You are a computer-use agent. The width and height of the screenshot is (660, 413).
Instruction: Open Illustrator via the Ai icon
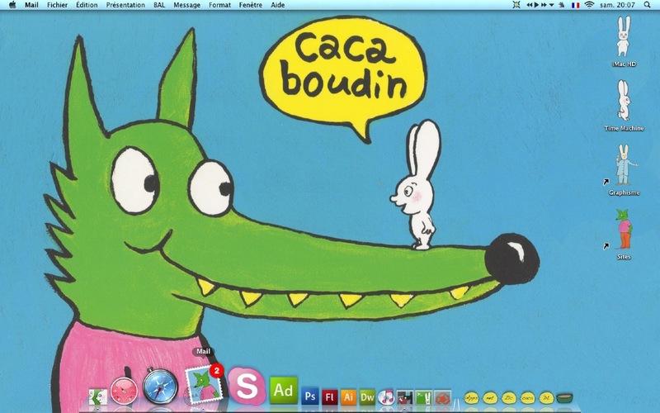click(348, 397)
